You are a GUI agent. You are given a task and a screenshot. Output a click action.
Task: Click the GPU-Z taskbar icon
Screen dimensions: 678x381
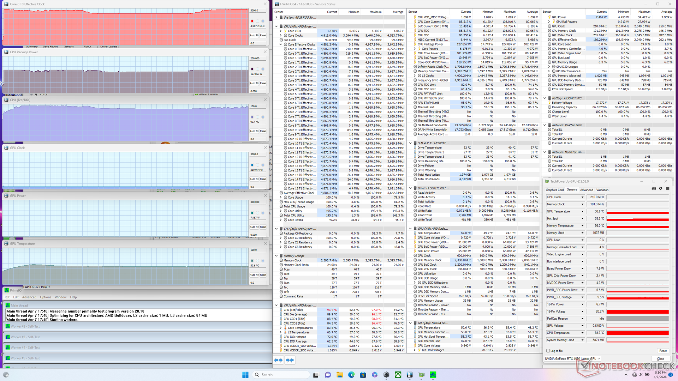[421, 375]
